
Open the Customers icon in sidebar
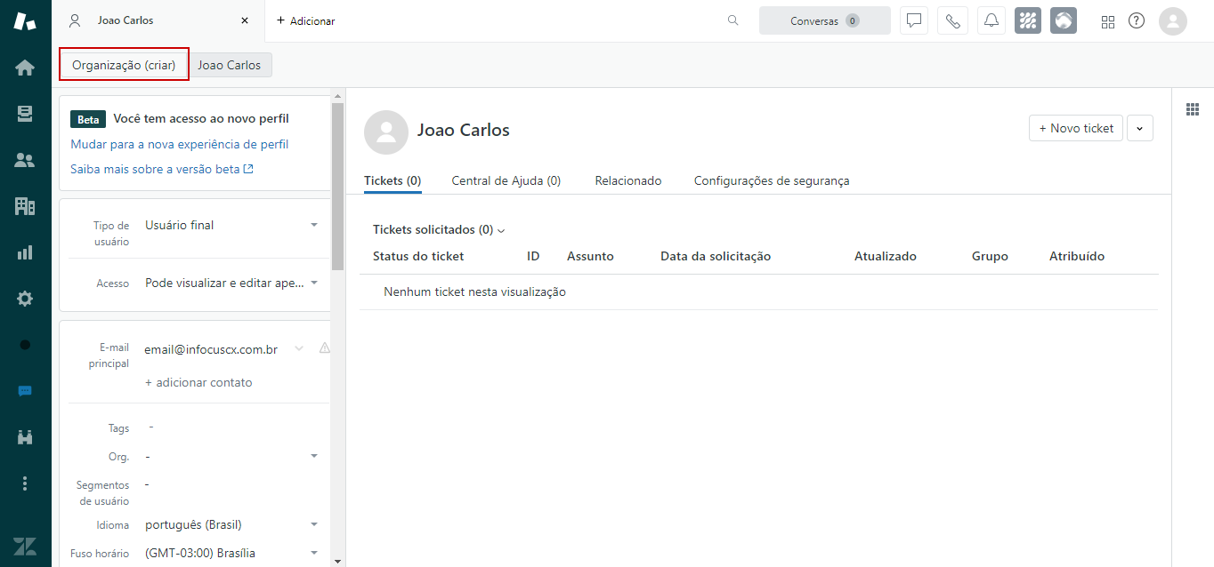click(25, 160)
